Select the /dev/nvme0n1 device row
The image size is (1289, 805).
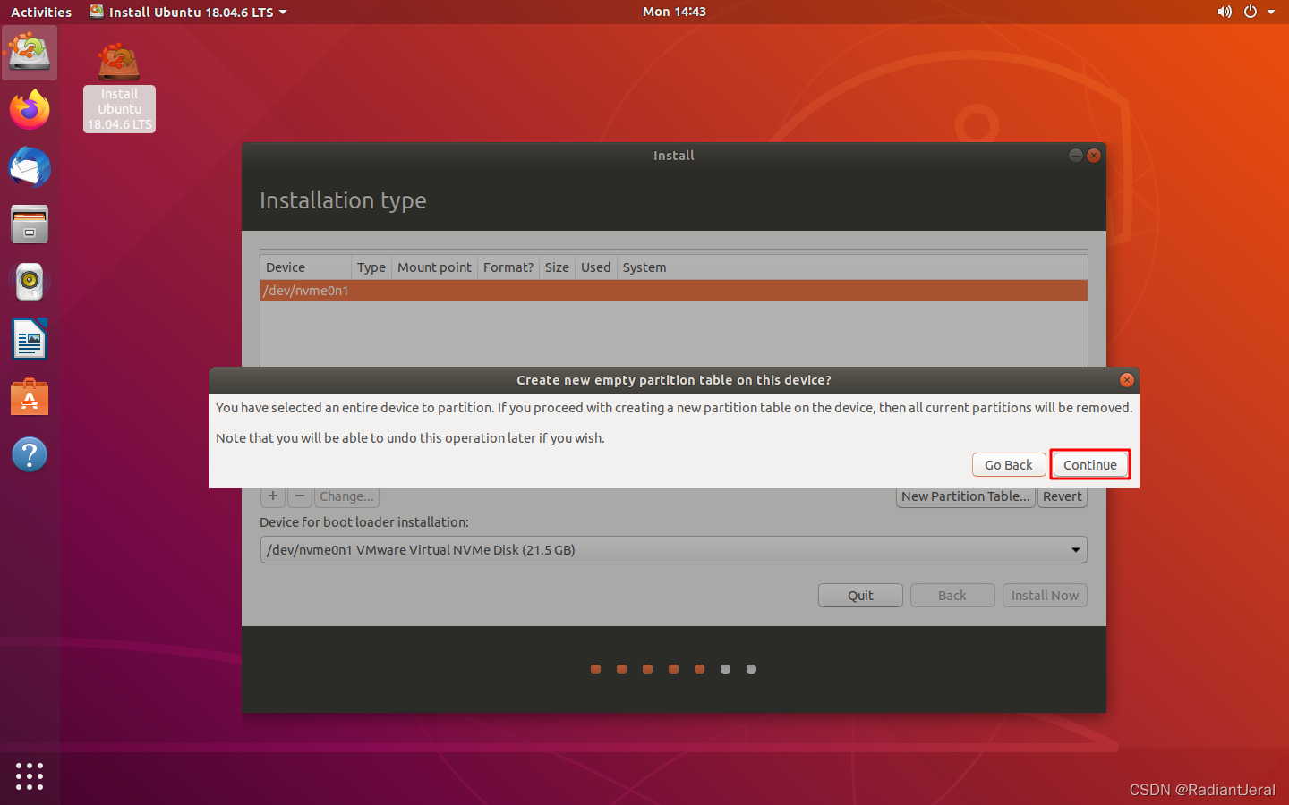point(673,291)
